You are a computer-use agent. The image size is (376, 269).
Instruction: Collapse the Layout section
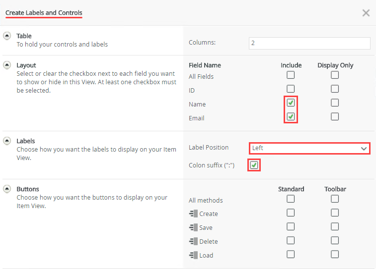point(7,65)
